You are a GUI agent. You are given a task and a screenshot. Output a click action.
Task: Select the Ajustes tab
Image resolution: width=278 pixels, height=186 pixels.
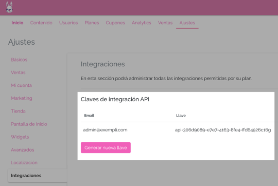point(187,23)
